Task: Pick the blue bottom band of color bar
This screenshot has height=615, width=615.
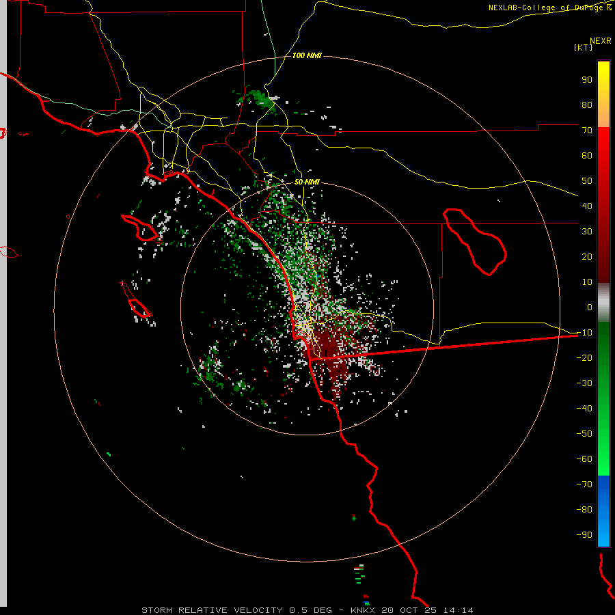Action: [603, 510]
